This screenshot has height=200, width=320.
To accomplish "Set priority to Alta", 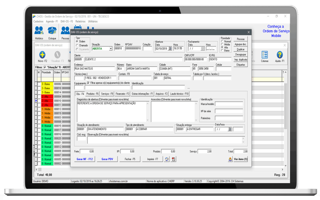I will 222,47.
